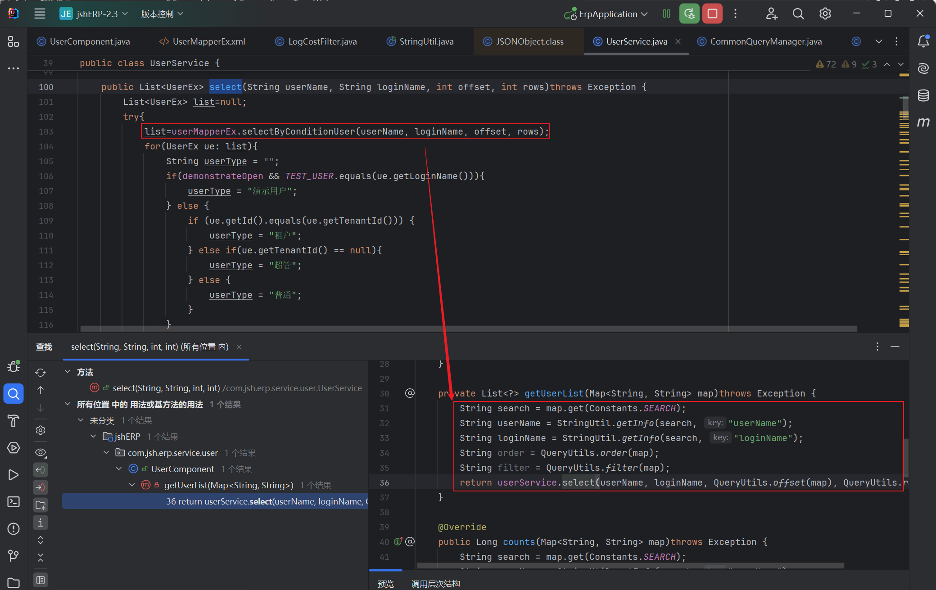Switch to the UserMapperEx.xml tab
Screen dimensions: 936x590
[x=208, y=41]
